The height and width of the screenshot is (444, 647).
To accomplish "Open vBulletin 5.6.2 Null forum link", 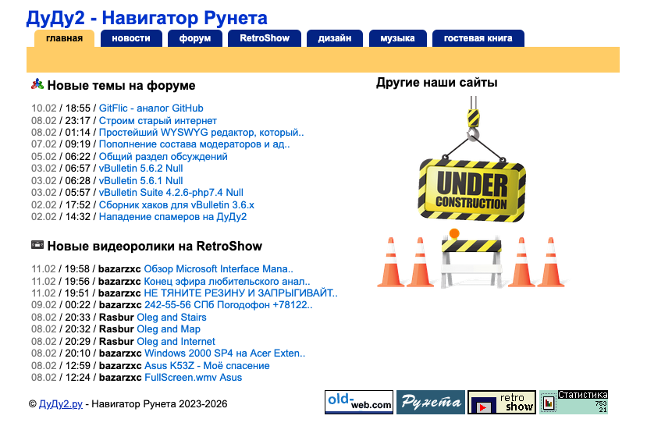I will tap(140, 169).
